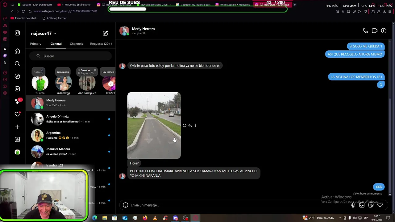Image resolution: width=395 pixels, height=222 pixels.
Task: Open Microsoft Edge from taskbar
Action: 95,218
